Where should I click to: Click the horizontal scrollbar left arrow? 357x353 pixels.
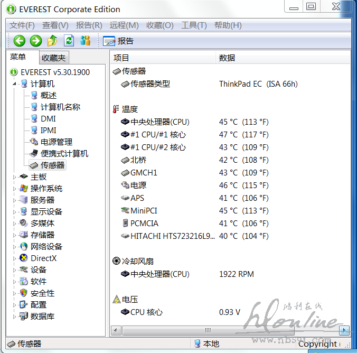tap(116, 330)
